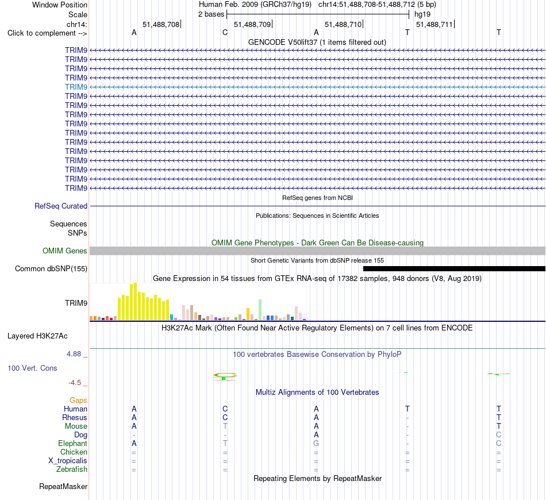Click the Scale label on the left
Viewport: 546px width, 500px height.
pyautogui.click(x=78, y=14)
